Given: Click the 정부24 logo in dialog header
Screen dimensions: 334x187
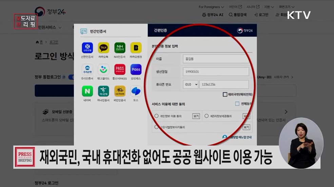Looking at the screenshot, I should tap(245, 30).
